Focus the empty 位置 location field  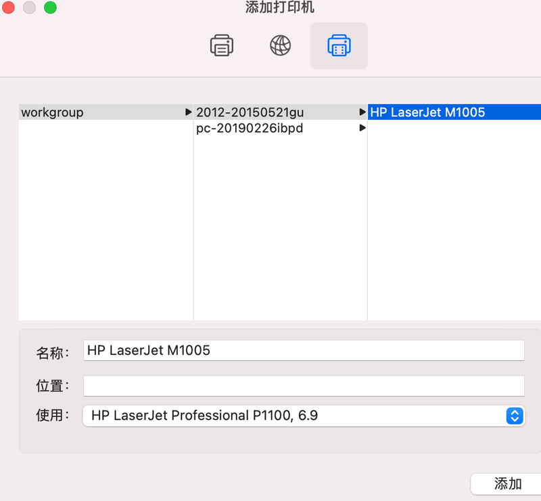pyautogui.click(x=303, y=386)
